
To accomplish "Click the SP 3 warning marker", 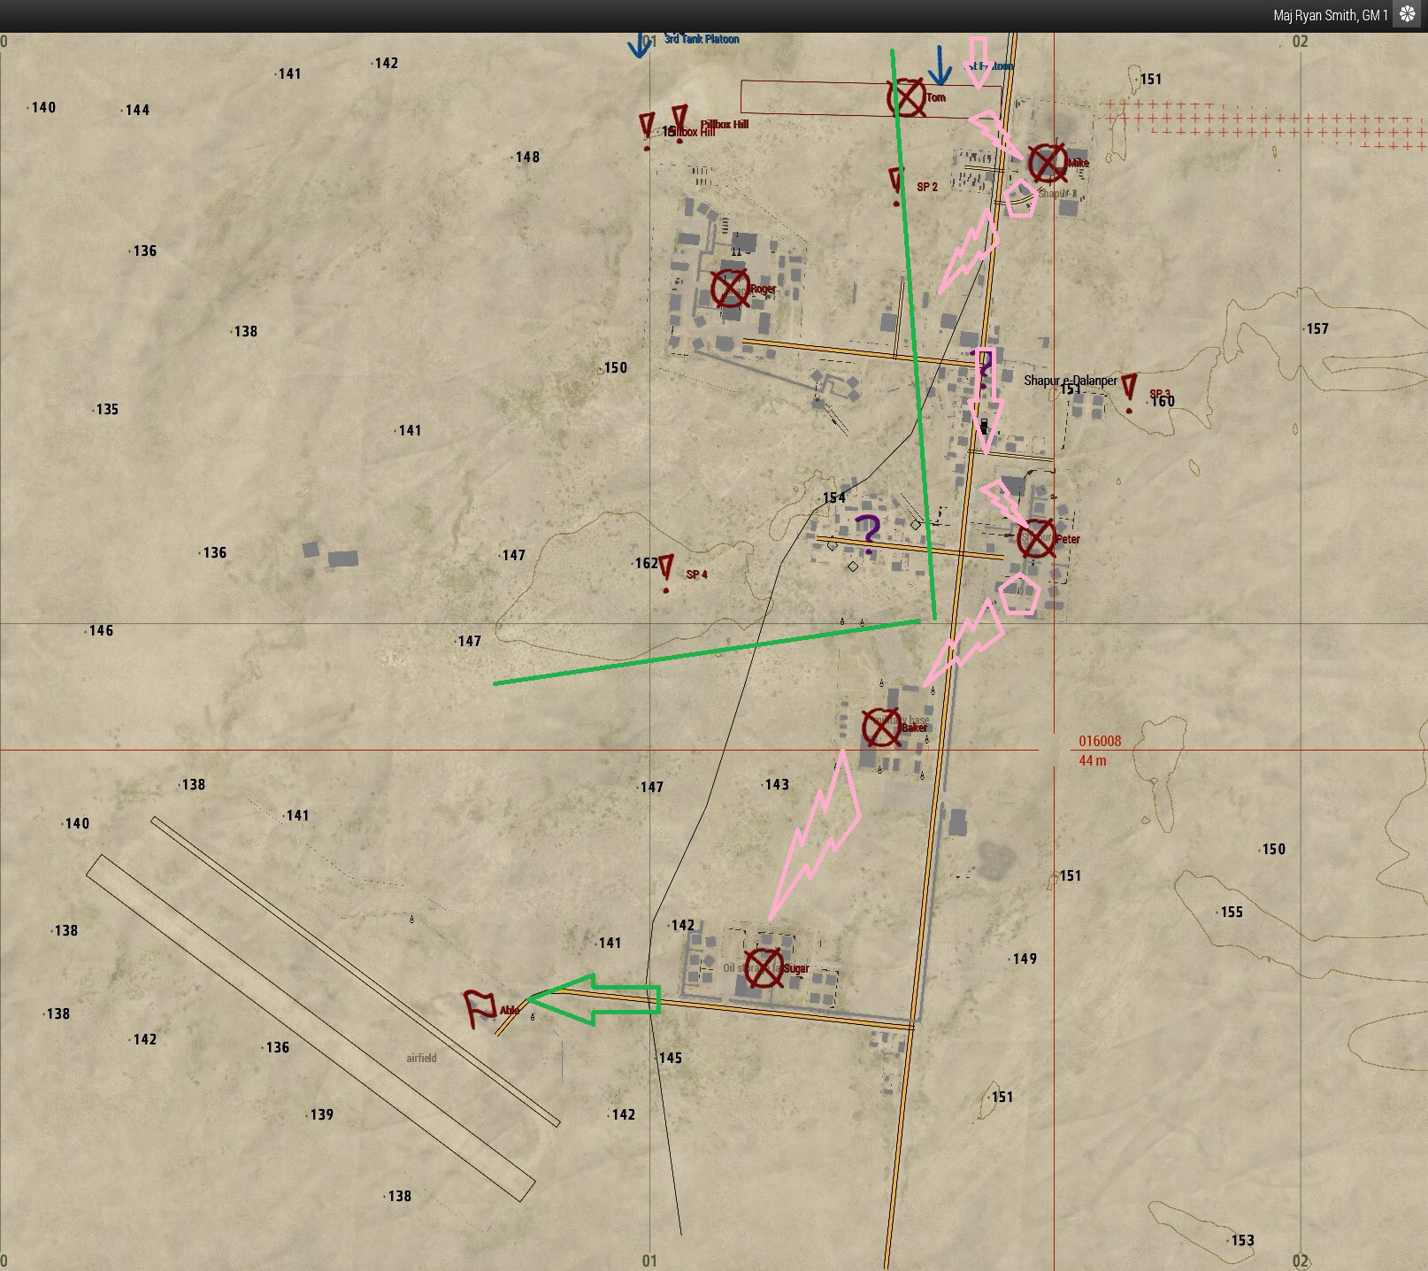I will click(x=1129, y=390).
